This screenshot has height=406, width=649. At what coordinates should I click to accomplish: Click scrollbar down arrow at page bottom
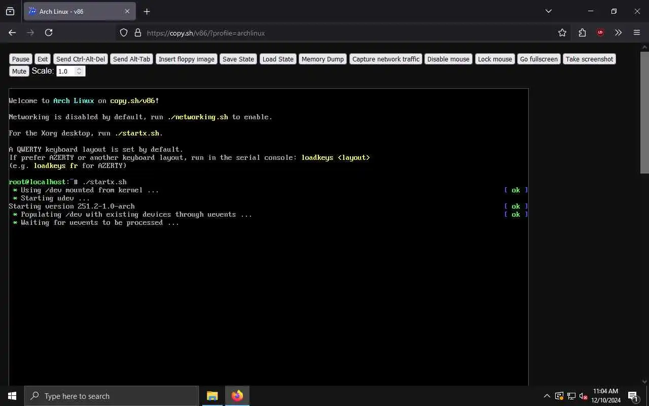pyautogui.click(x=645, y=381)
